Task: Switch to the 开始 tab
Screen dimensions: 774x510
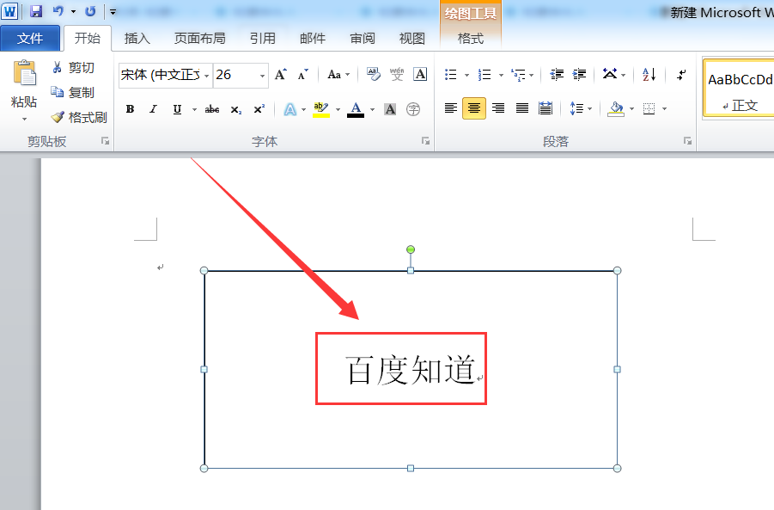Action: (88, 38)
